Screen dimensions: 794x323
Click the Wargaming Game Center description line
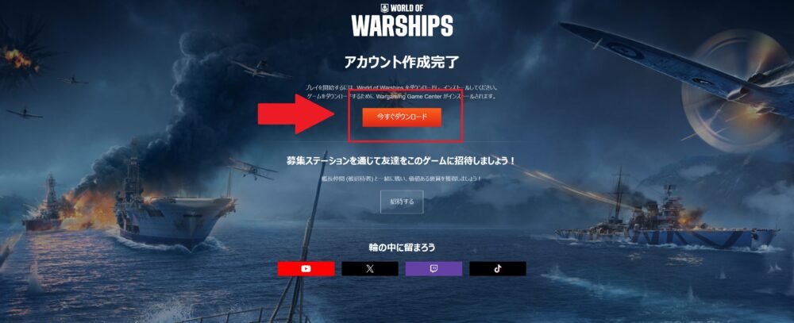pos(402,96)
